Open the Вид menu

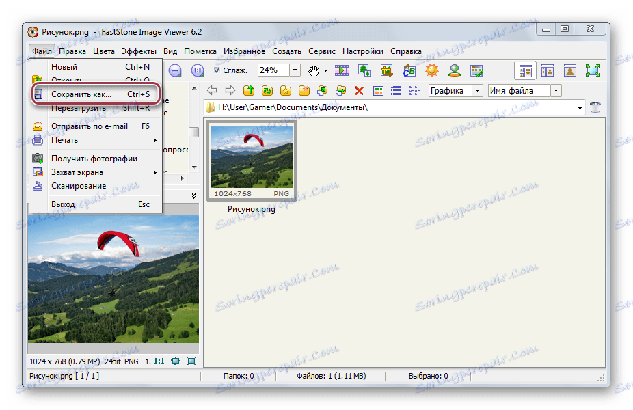click(170, 51)
